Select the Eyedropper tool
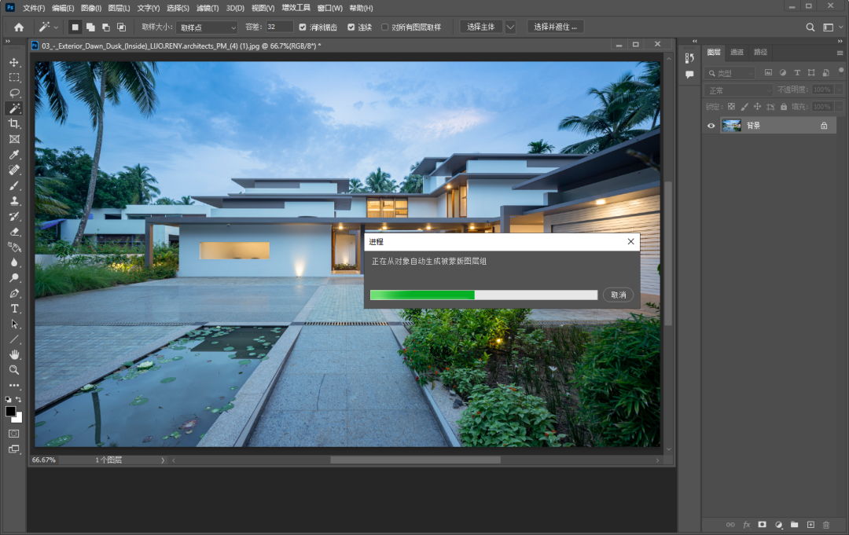The height and width of the screenshot is (535, 849). [x=14, y=155]
